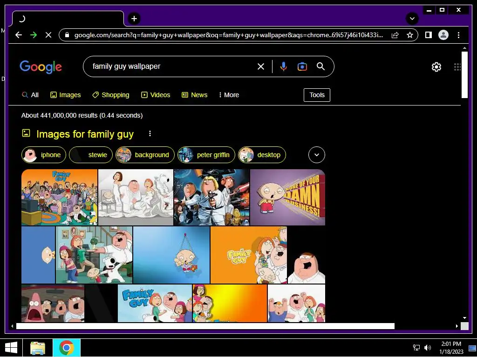
Task: Click the scroll down arrow
Action: click(x=464, y=318)
